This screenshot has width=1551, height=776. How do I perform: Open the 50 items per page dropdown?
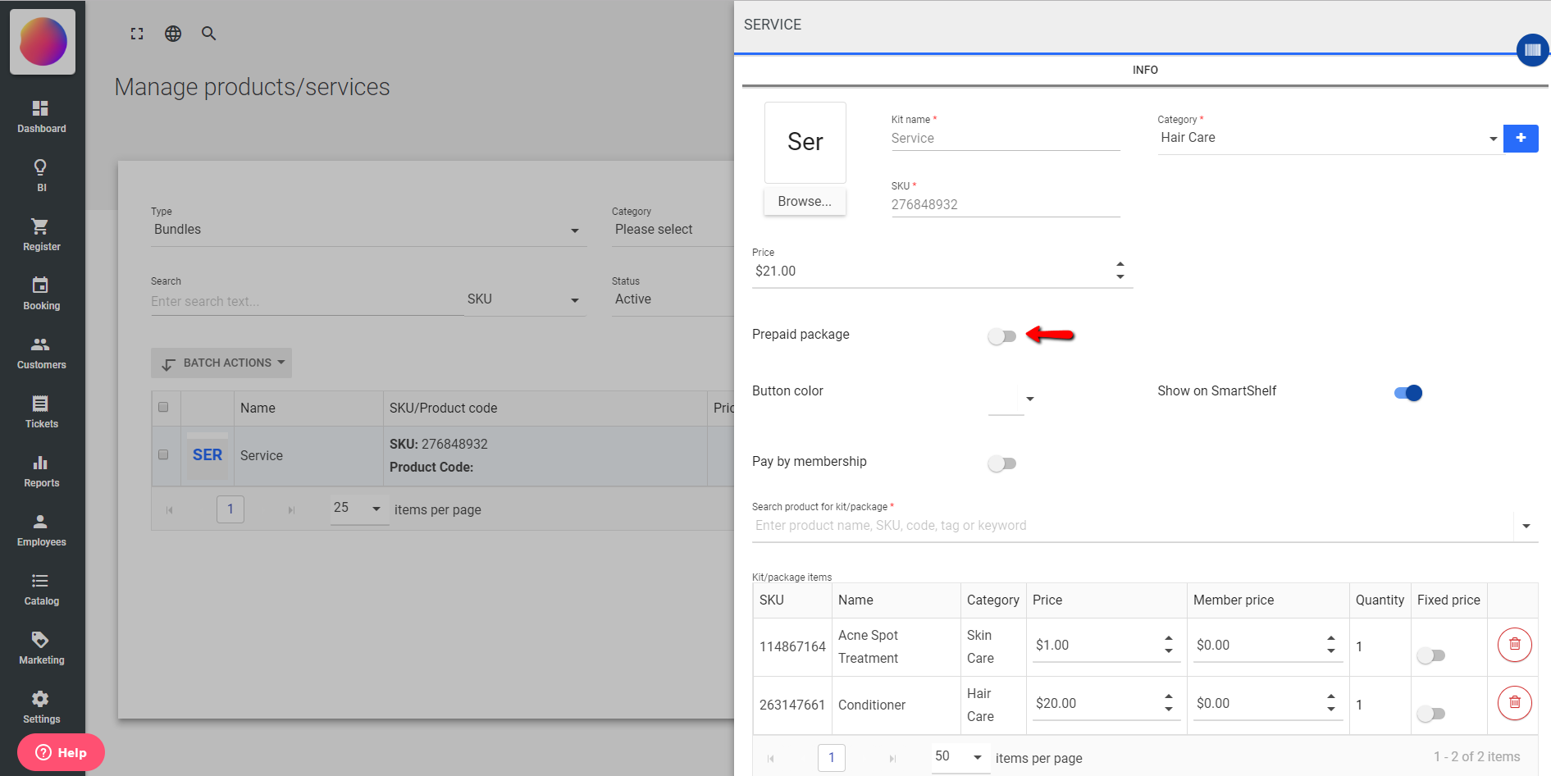coord(960,757)
